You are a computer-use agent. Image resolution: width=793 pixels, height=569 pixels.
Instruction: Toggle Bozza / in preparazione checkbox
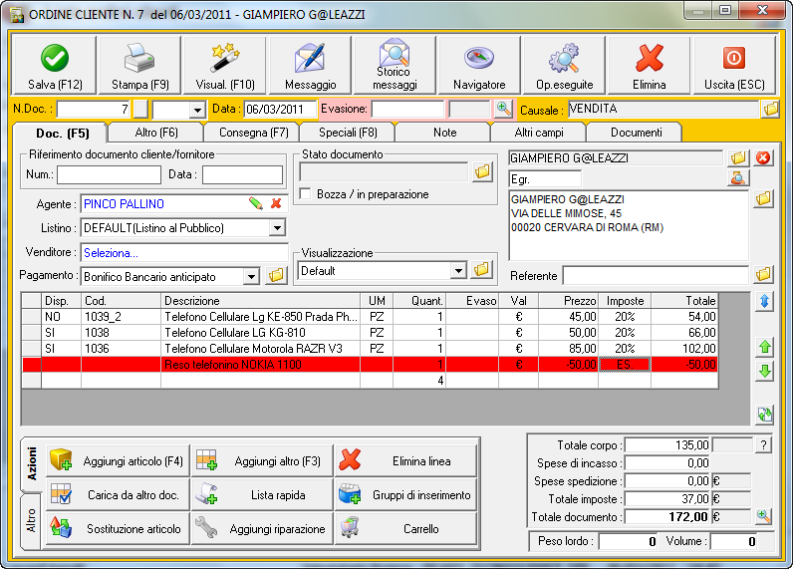click(307, 194)
